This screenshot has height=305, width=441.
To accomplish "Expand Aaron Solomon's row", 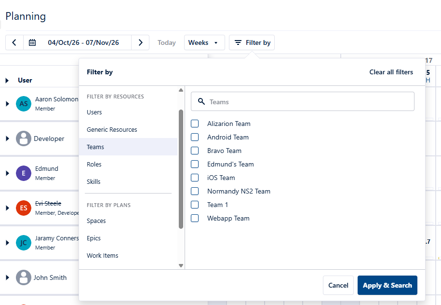I will point(7,104).
